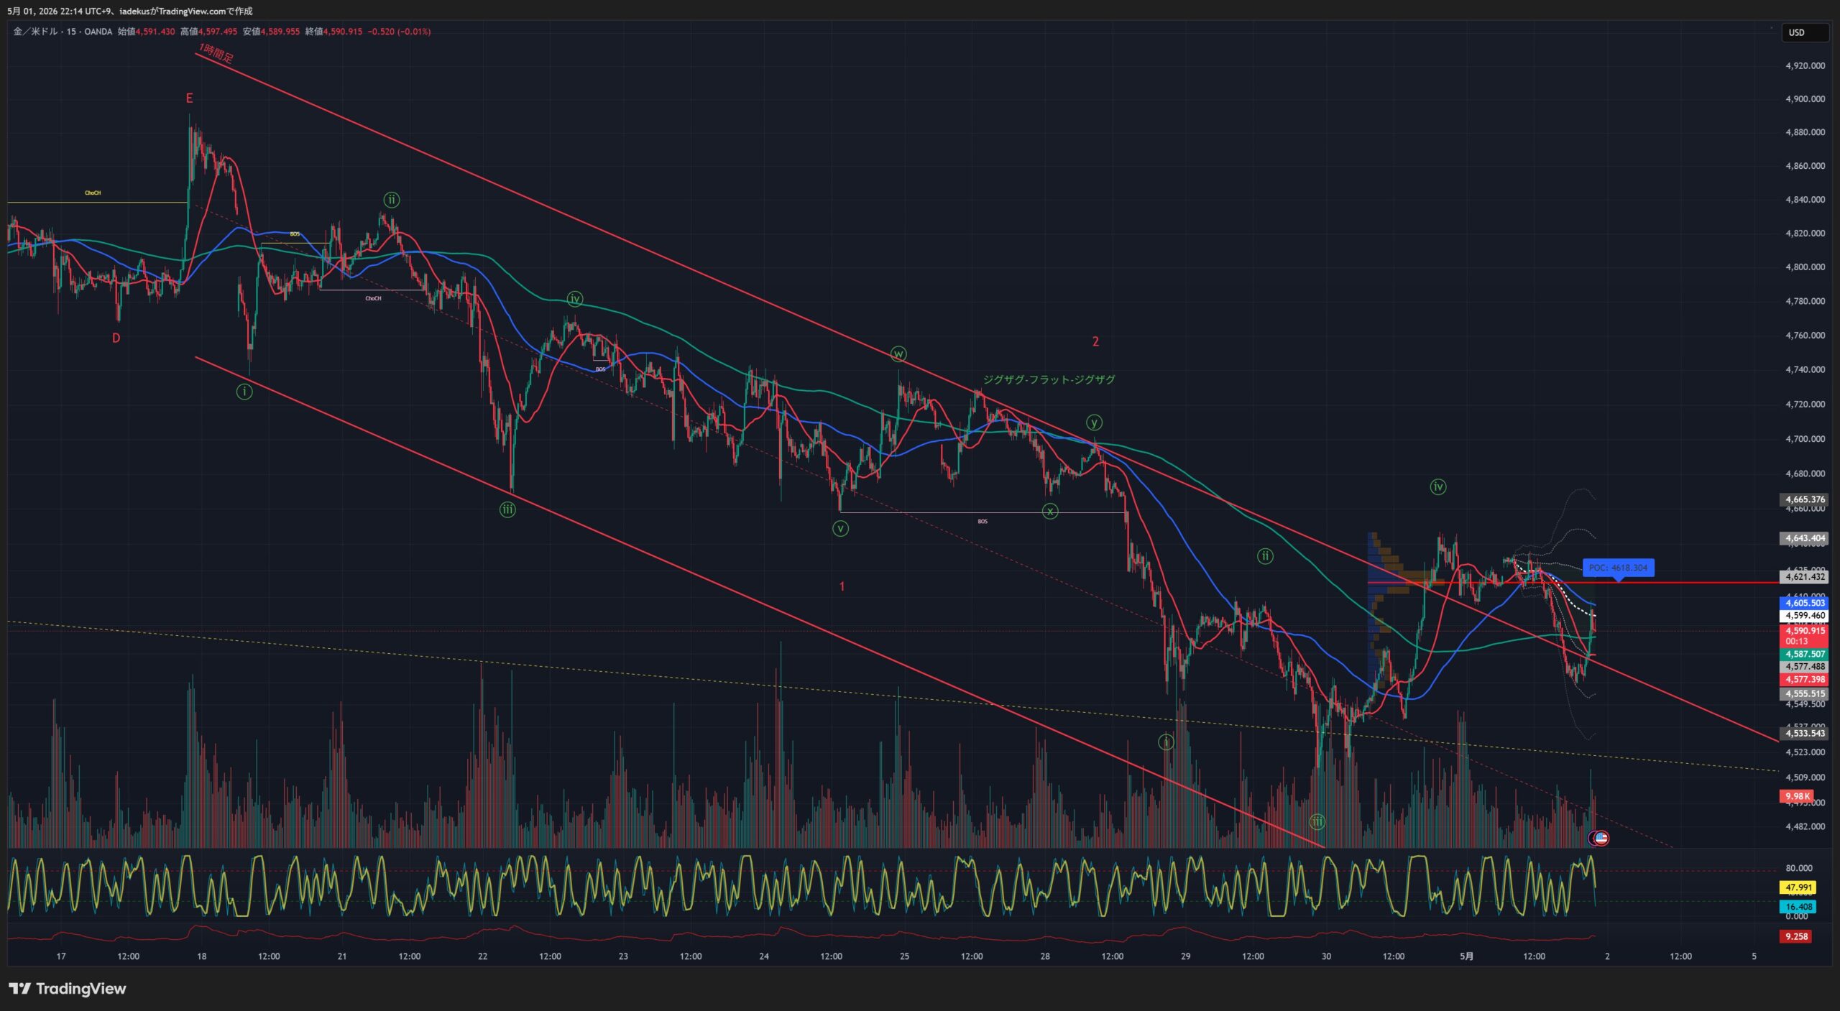Click the green 4,587.507 price label

point(1805,655)
